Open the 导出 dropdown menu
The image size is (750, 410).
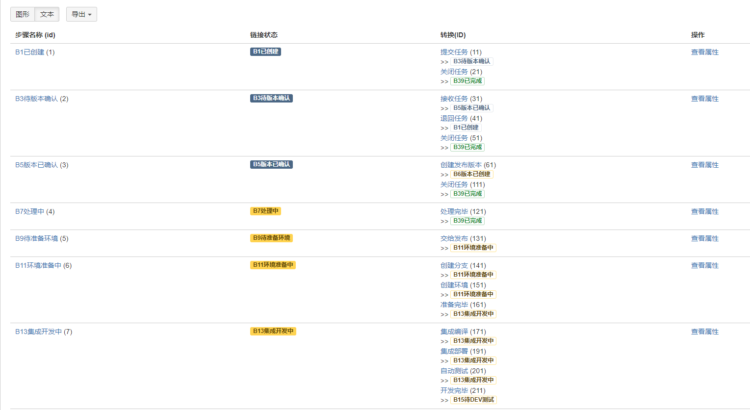click(x=81, y=14)
